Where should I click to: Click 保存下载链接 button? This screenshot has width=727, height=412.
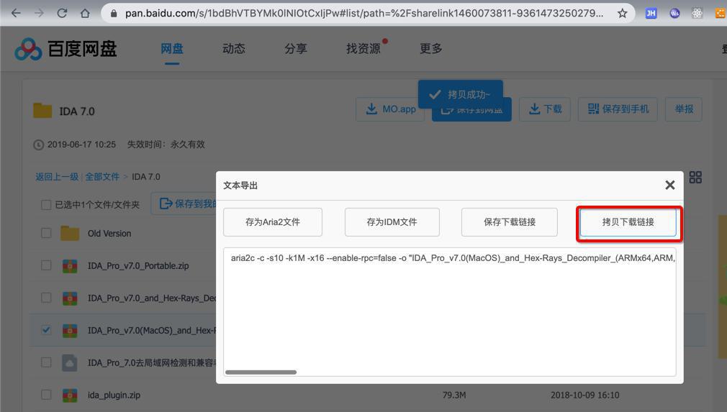click(x=510, y=222)
